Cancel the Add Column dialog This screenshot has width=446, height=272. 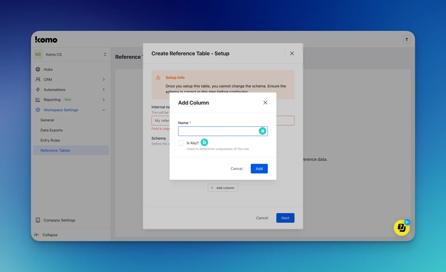coord(236,169)
